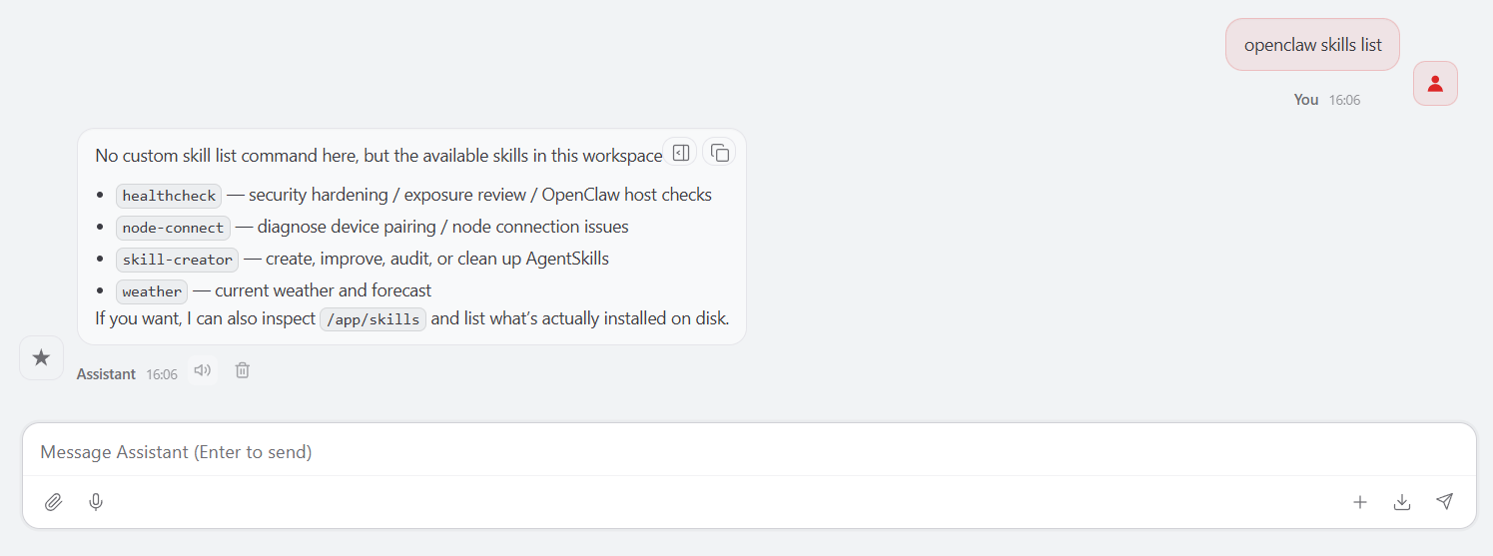This screenshot has width=1493, height=556.
Task: Click the /app/skills path text
Action: (373, 319)
